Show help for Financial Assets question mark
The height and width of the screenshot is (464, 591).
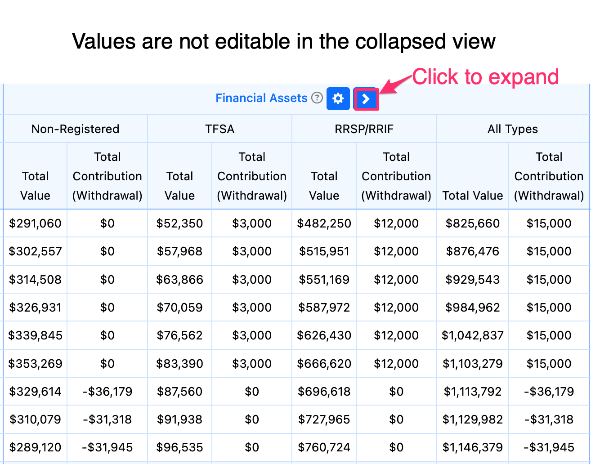317,98
